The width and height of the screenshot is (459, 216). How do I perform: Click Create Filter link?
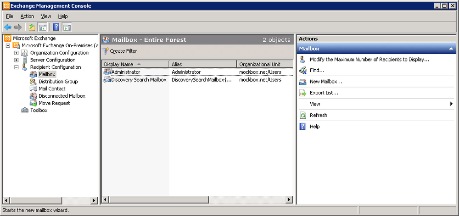[123, 51]
